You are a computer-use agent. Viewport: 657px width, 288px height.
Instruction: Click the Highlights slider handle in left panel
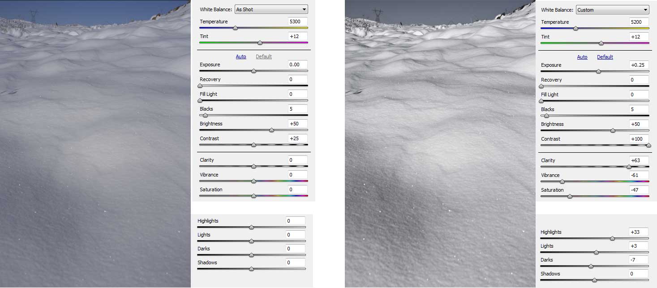pyautogui.click(x=251, y=227)
